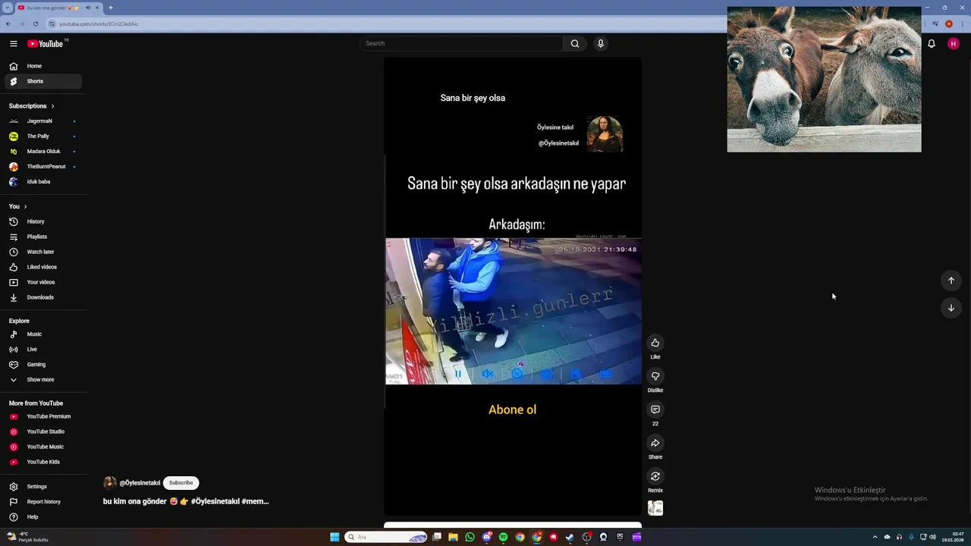The image size is (971, 546).
Task: Open @Öylesinetakıl channel name under video
Action: (140, 483)
